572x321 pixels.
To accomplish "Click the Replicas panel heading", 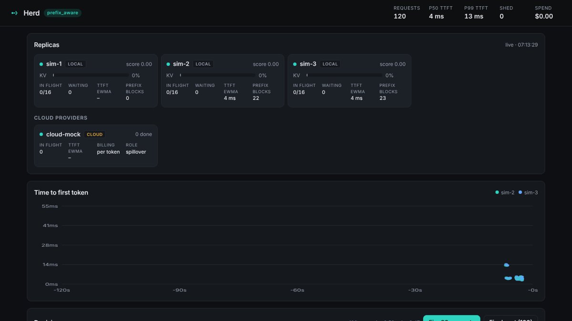I will tap(47, 45).
